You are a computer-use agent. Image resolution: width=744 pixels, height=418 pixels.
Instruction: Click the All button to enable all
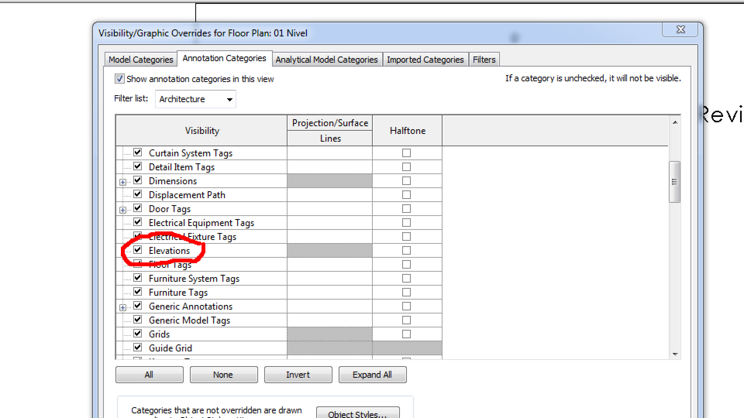(x=149, y=375)
